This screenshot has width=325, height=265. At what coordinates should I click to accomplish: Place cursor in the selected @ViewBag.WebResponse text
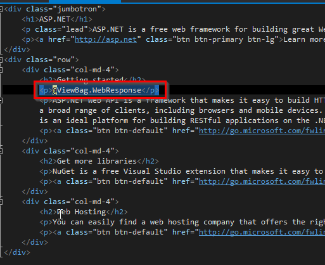click(97, 90)
